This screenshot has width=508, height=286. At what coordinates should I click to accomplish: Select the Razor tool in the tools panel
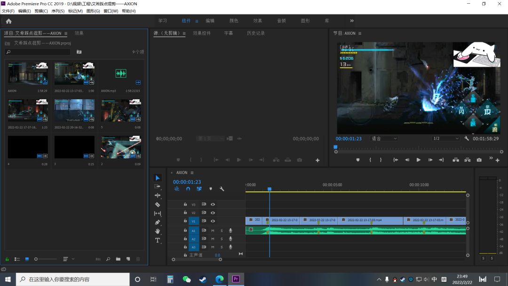158,204
